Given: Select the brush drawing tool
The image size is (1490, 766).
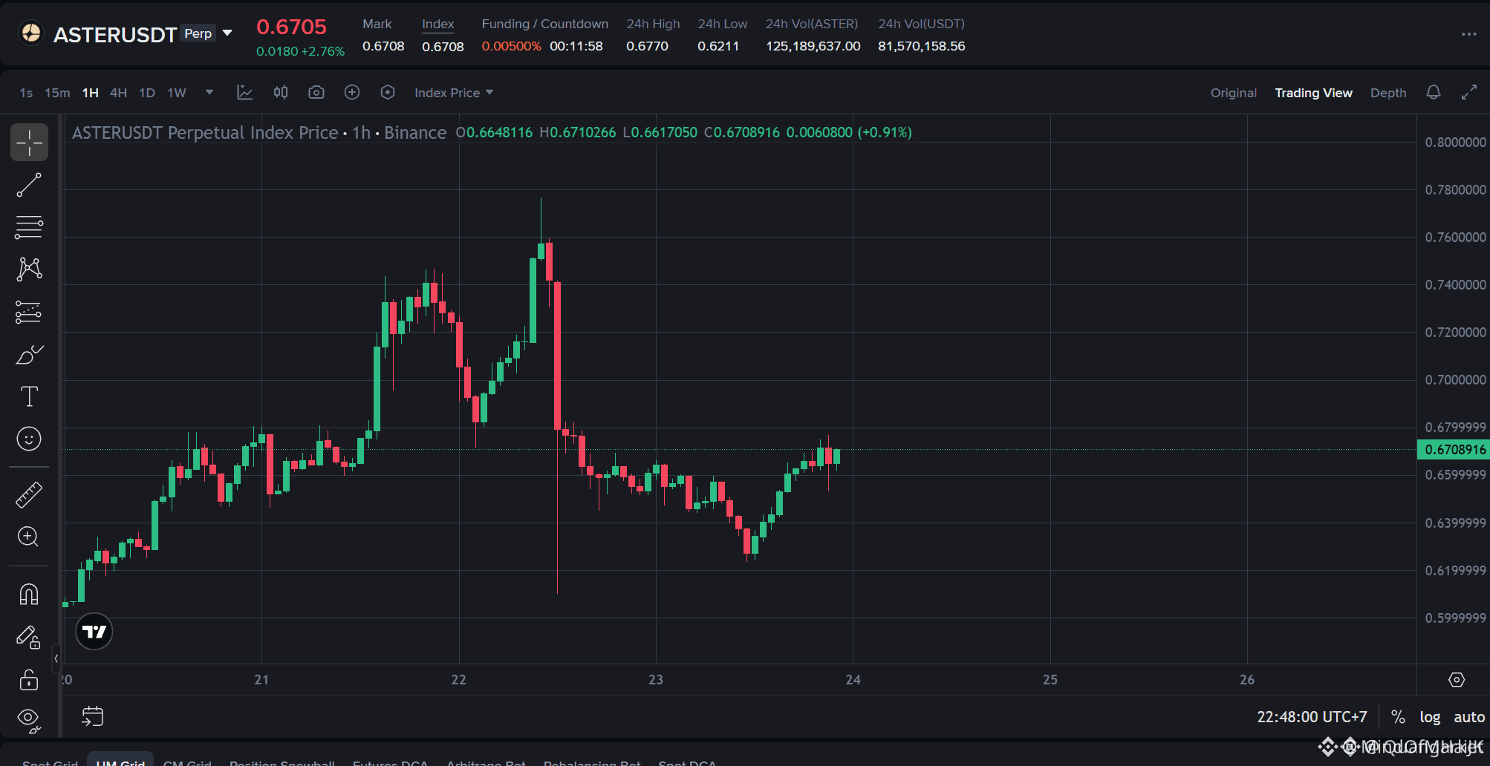Looking at the screenshot, I should coord(29,355).
